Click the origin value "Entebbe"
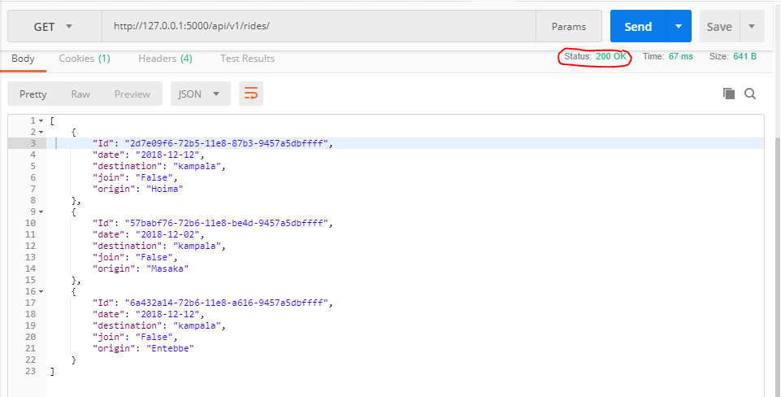Screen dimensions: 781x397 (170, 348)
